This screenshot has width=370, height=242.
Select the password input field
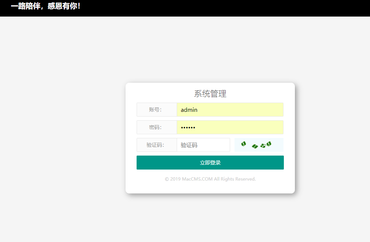click(230, 127)
